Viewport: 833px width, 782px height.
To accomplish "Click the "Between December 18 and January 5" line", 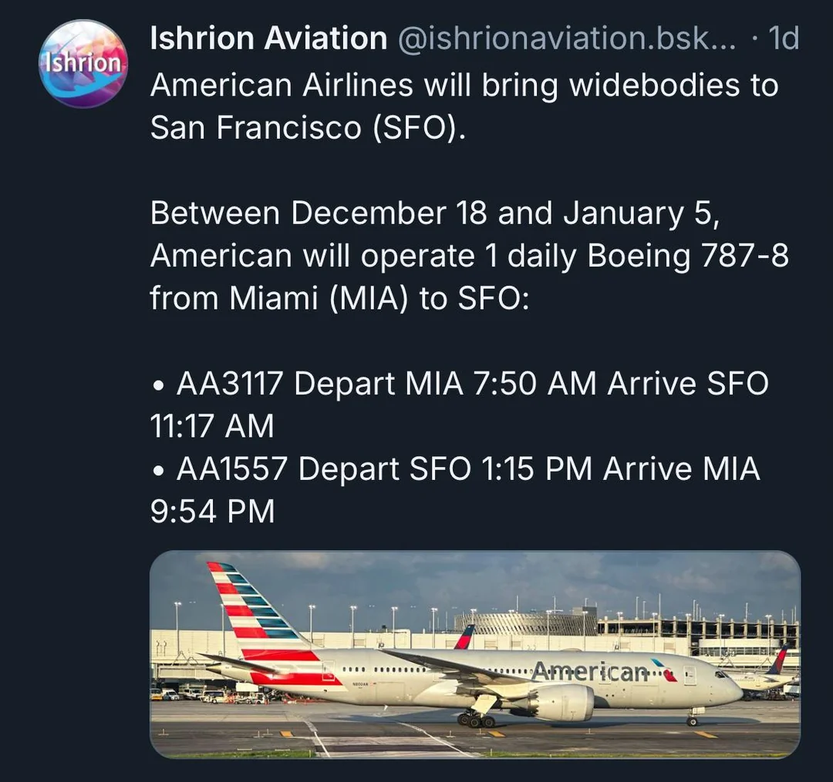I will 434,213.
